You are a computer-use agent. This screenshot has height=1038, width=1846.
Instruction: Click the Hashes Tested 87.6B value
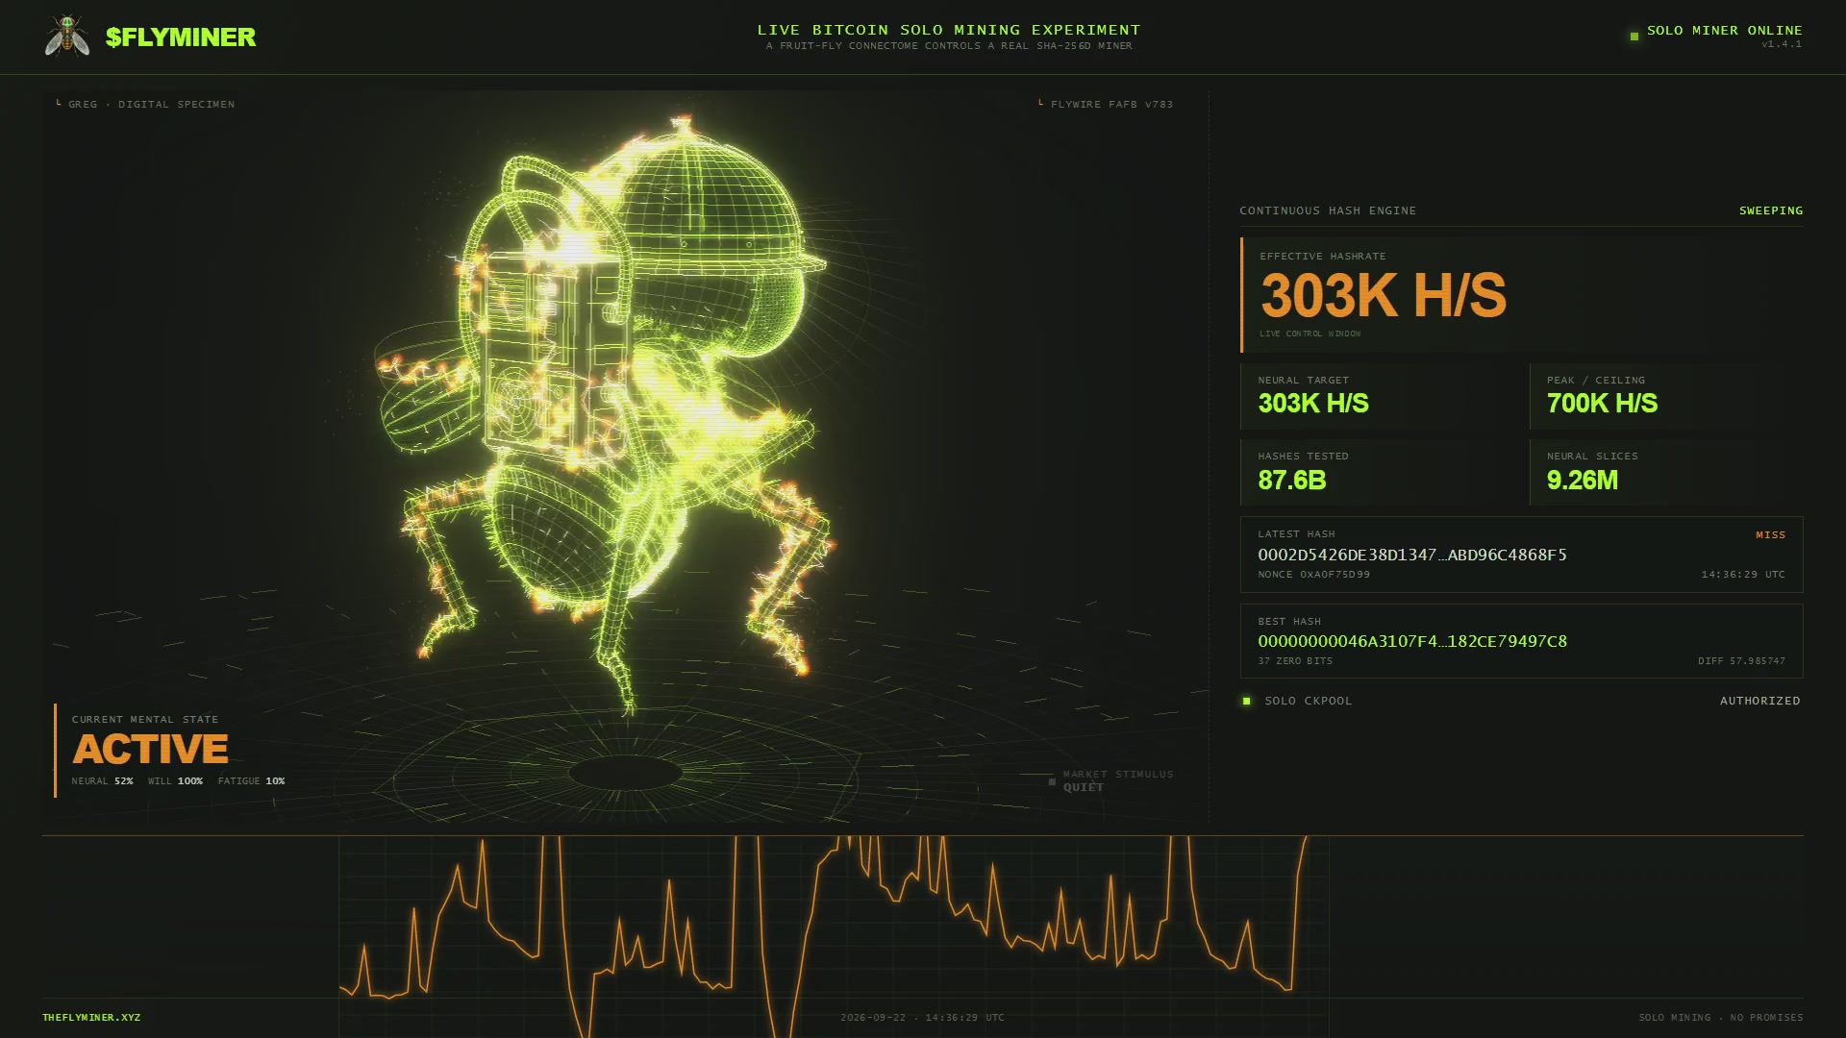(x=1292, y=481)
